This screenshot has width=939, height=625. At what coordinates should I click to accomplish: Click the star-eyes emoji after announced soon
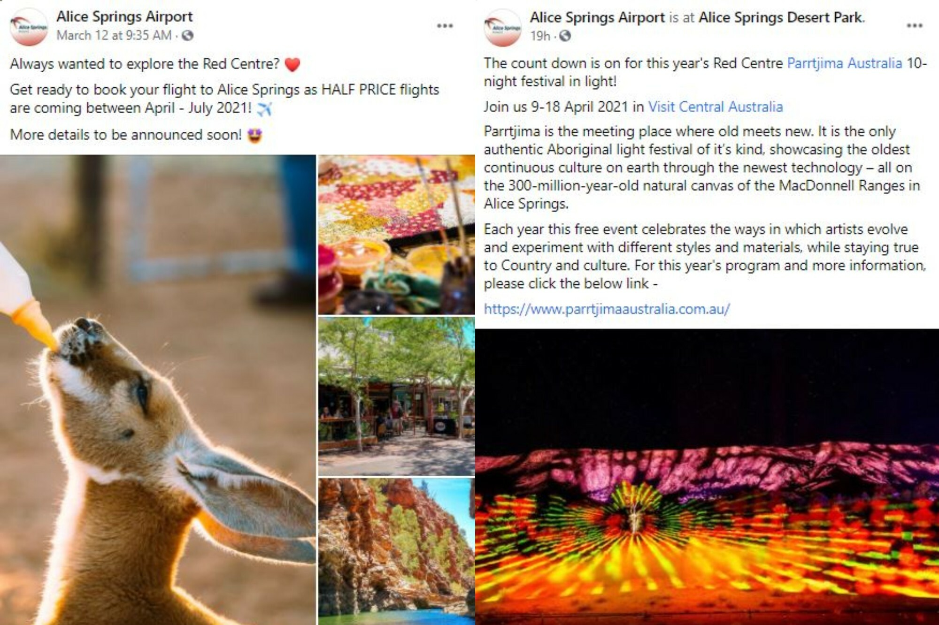254,135
